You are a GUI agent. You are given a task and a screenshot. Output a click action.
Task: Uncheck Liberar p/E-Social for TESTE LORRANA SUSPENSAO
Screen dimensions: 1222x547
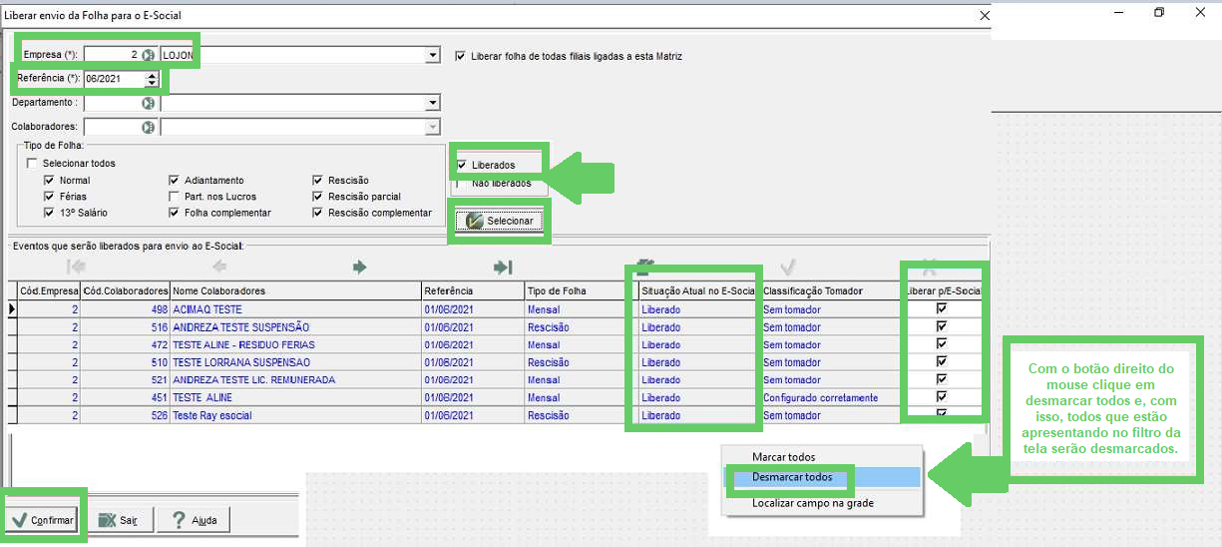[x=940, y=361]
